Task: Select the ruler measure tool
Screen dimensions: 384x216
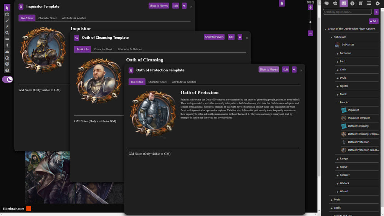Action: tap(7, 39)
